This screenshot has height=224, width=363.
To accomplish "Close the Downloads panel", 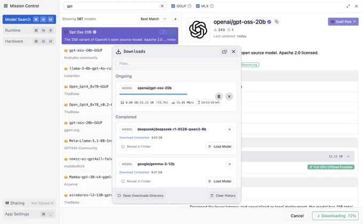I will [x=234, y=51].
